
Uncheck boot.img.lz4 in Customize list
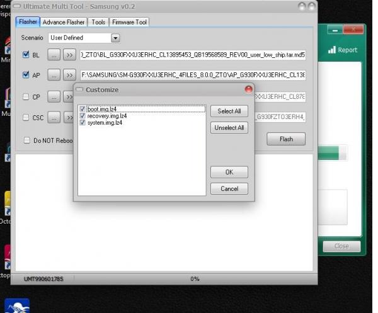coord(83,109)
